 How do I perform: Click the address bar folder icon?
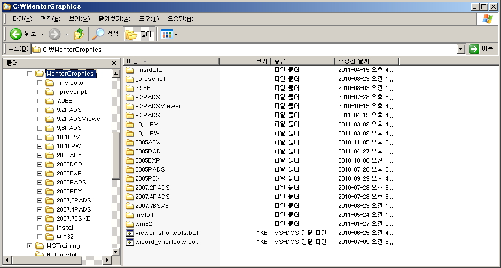click(x=37, y=50)
